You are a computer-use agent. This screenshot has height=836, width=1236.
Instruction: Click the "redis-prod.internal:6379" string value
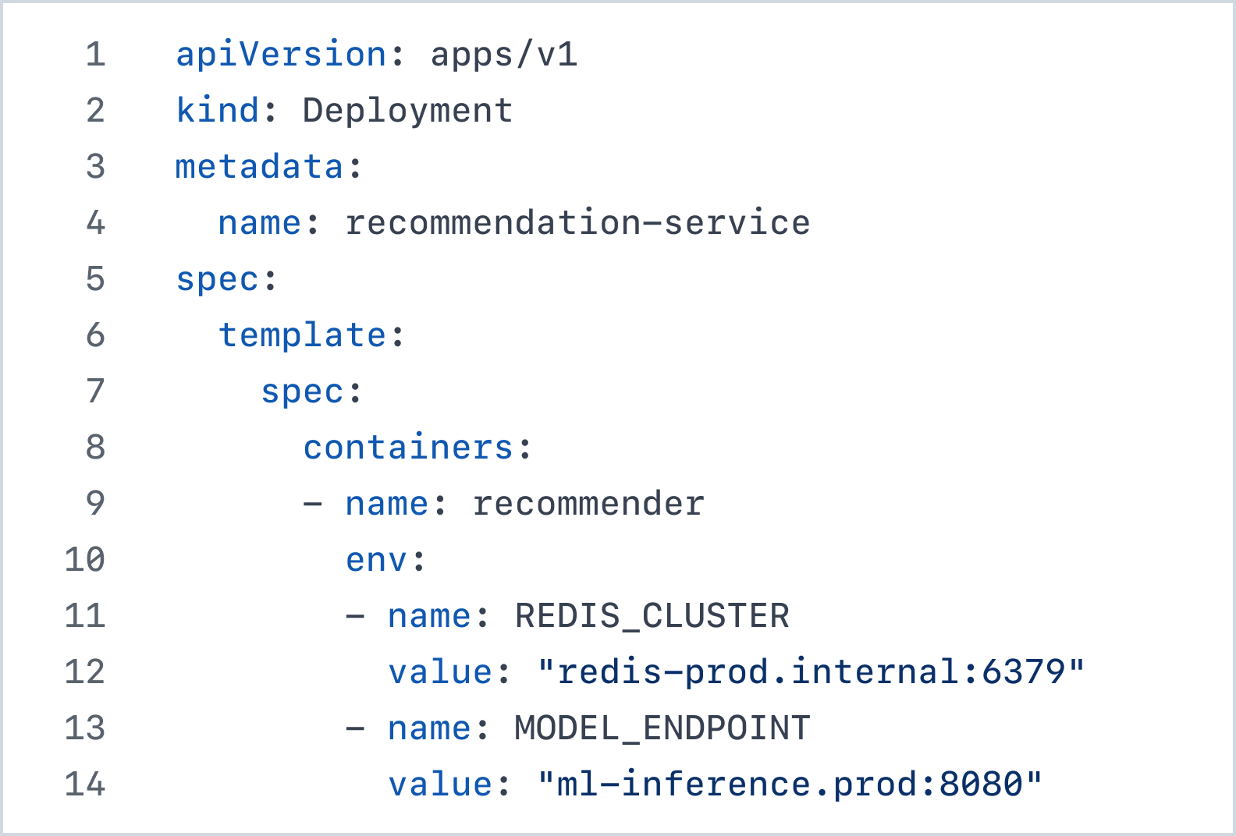pos(811,672)
